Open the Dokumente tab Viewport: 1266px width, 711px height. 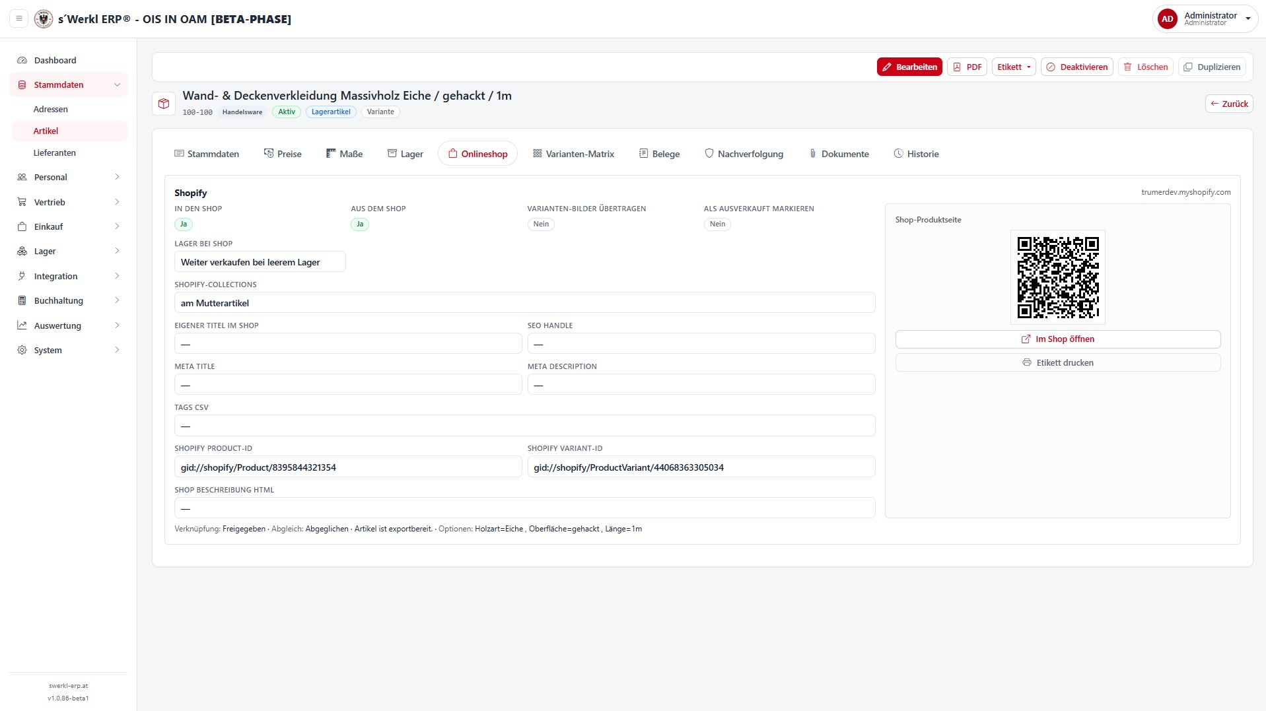839,154
